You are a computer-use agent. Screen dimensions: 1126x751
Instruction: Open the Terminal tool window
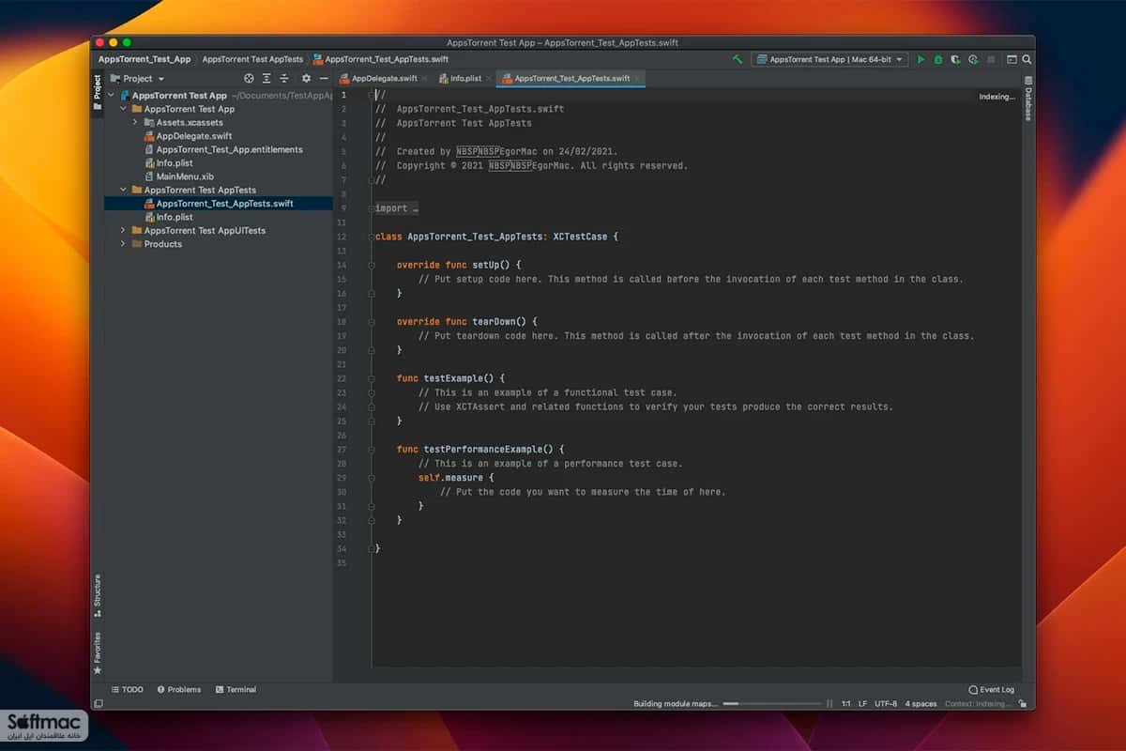(x=236, y=689)
